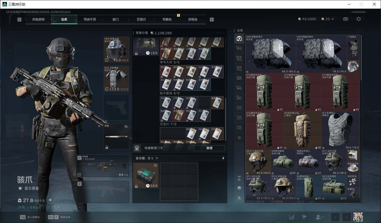
Task: Select the safe box with 56天 timer
Action: [146, 175]
